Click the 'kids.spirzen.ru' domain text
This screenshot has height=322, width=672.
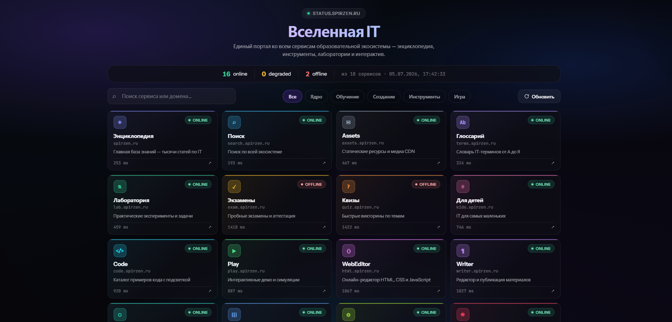coord(475,207)
